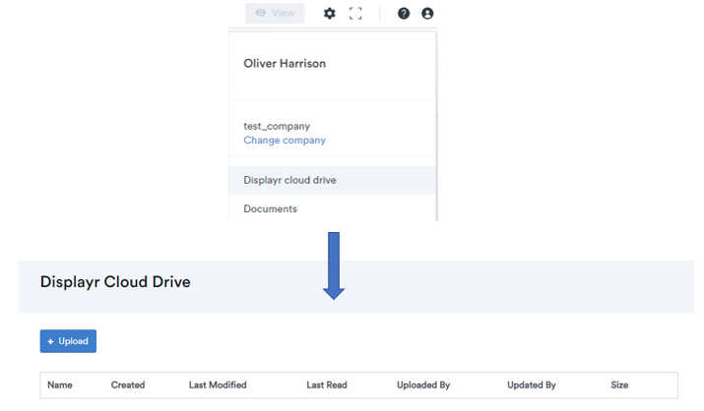Open the settings gear icon
The image size is (704, 411).
coord(330,14)
